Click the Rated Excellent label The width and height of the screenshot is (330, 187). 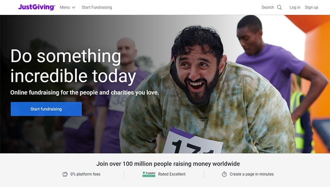point(172,174)
